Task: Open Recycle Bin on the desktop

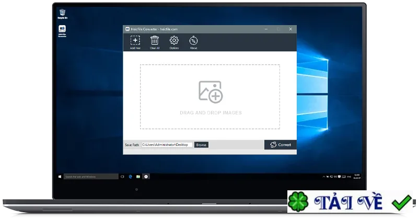Action: 62,14
